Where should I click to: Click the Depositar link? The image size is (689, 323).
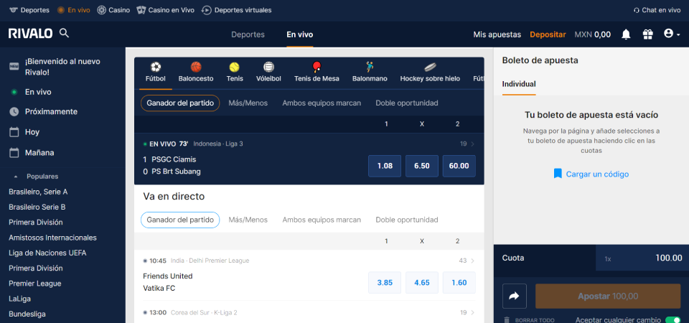pyautogui.click(x=548, y=34)
